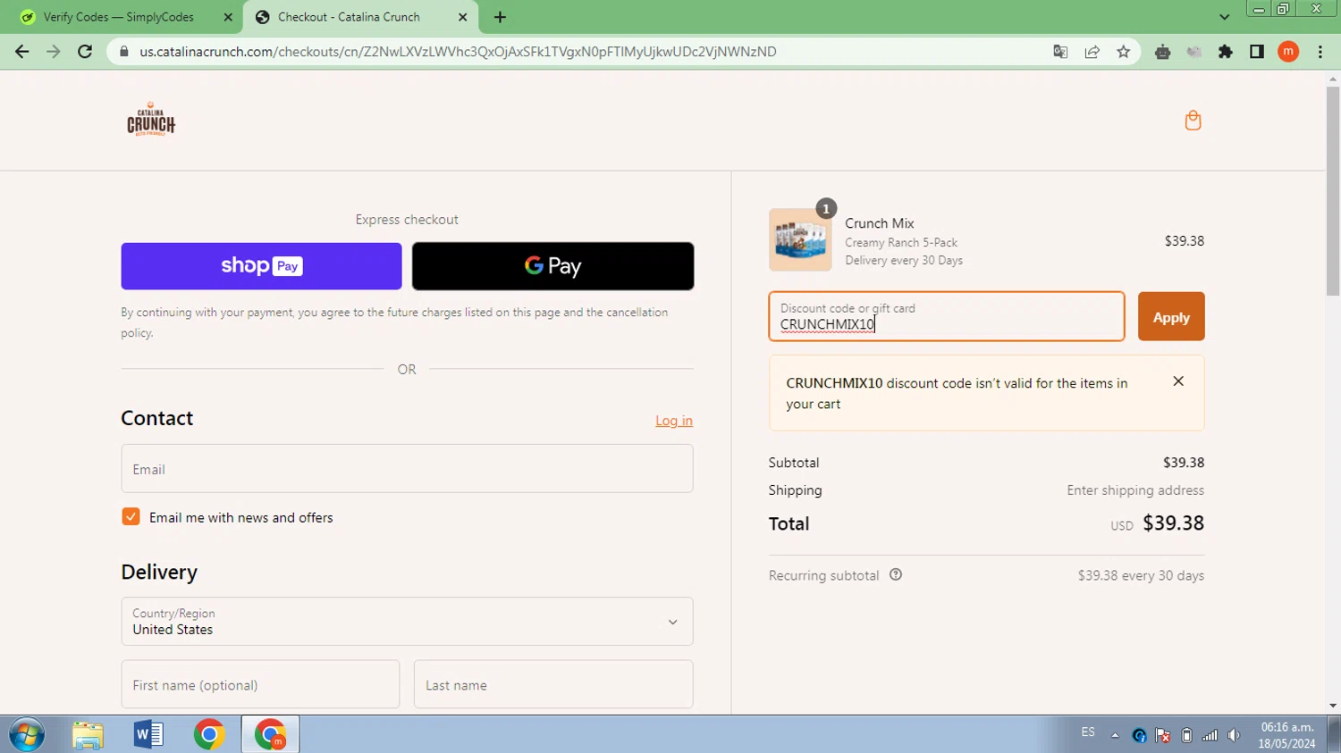Click the $39.38 every 30 days text
Screen dimensions: 1341x753
pyautogui.click(x=1141, y=575)
